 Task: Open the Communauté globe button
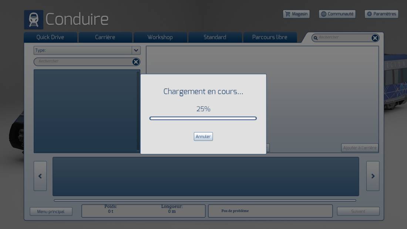click(337, 14)
